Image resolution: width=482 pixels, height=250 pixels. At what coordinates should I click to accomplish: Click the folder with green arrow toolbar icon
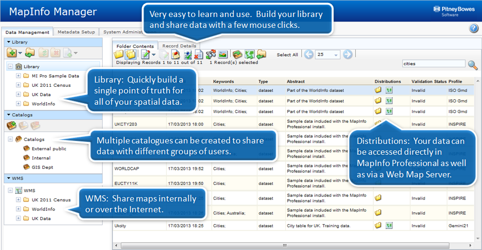[x=261, y=55]
